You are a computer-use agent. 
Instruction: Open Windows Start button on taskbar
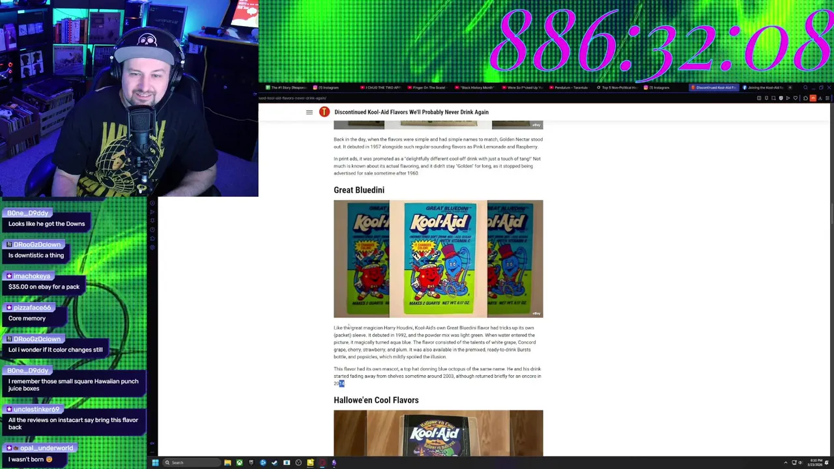(156, 462)
